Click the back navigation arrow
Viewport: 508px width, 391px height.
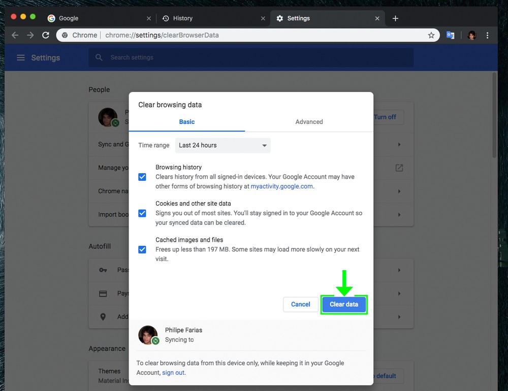(x=15, y=35)
